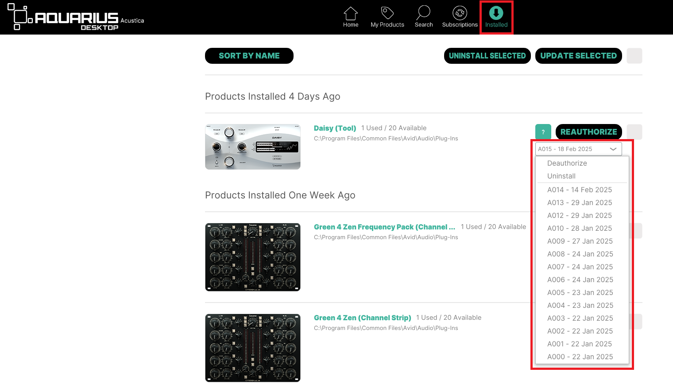Click the 'Acustica' label beside the logo
673x392 pixels.
pos(132,20)
